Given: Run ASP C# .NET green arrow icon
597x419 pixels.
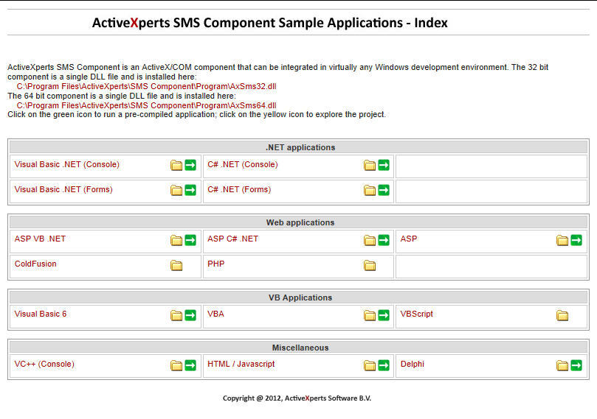Looking at the screenshot, I should (384, 240).
